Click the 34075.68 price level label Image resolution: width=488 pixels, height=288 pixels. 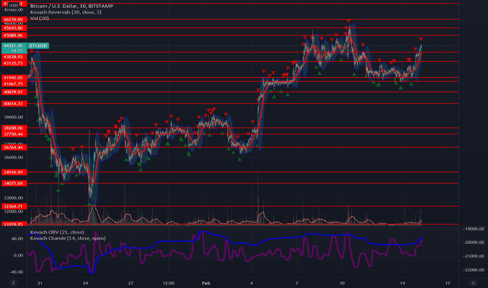click(x=14, y=183)
